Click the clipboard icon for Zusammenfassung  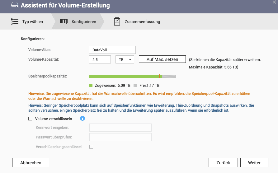click(117, 21)
